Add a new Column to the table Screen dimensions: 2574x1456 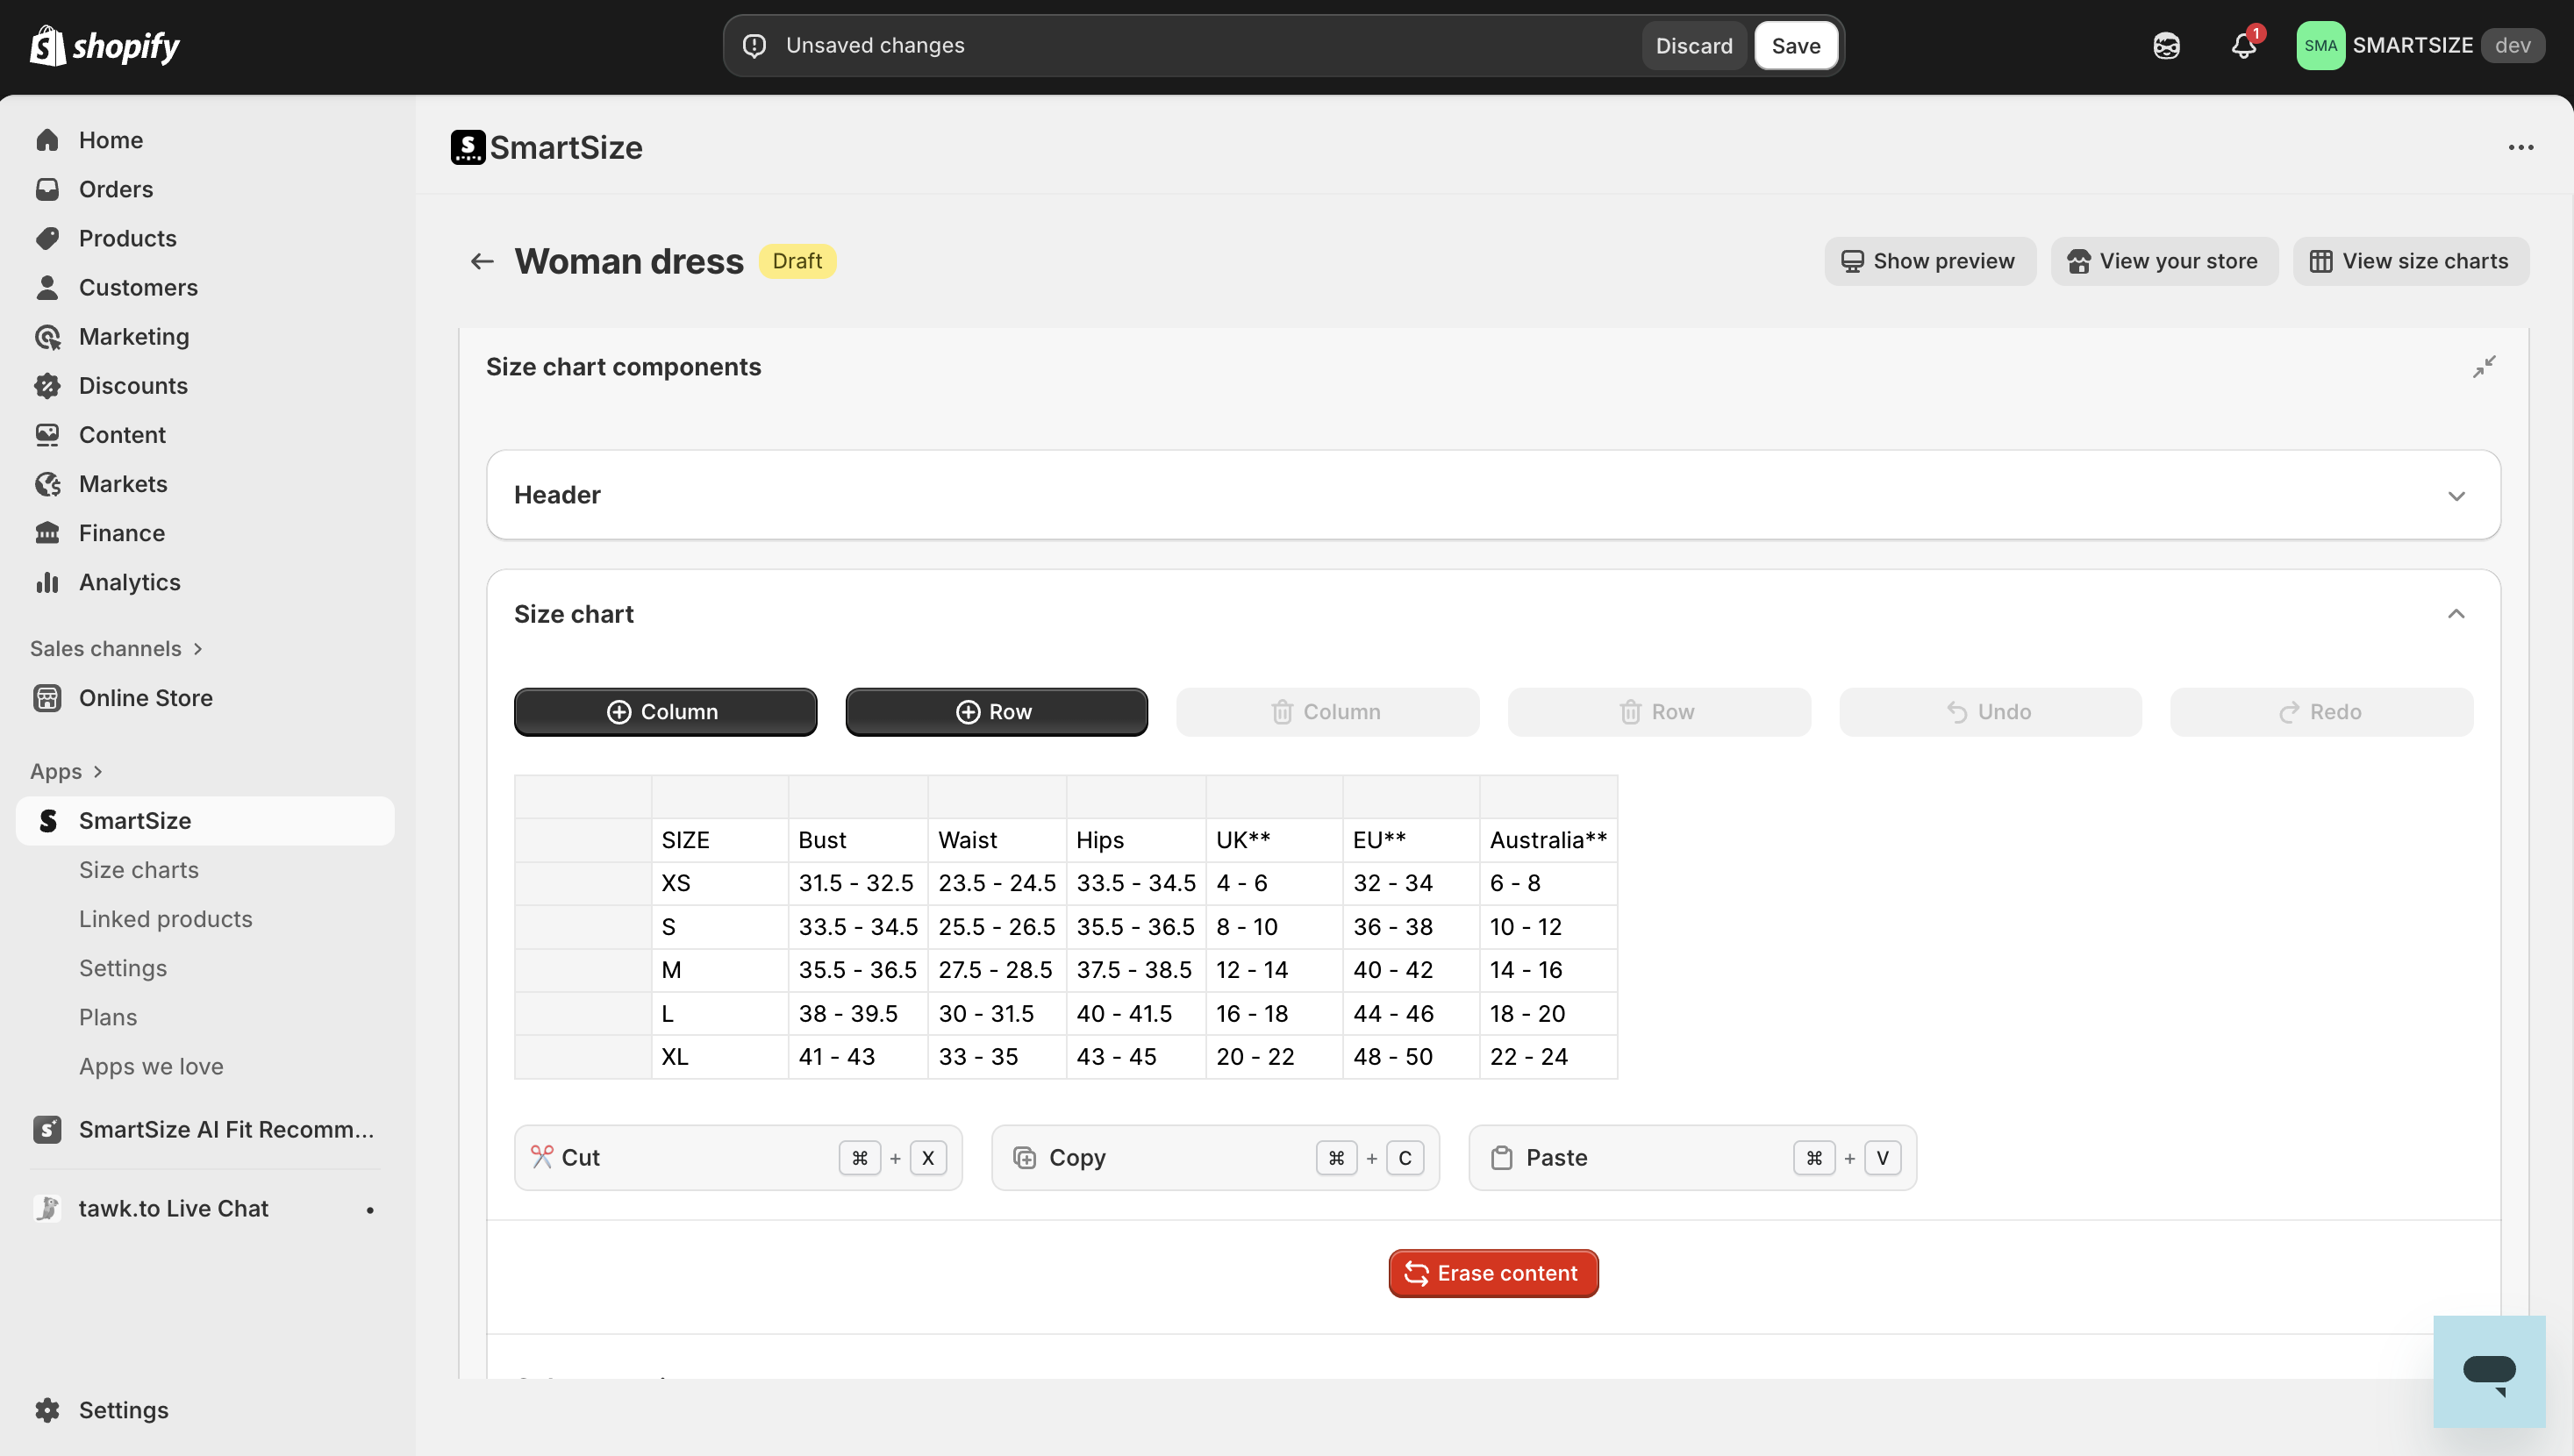pos(665,712)
